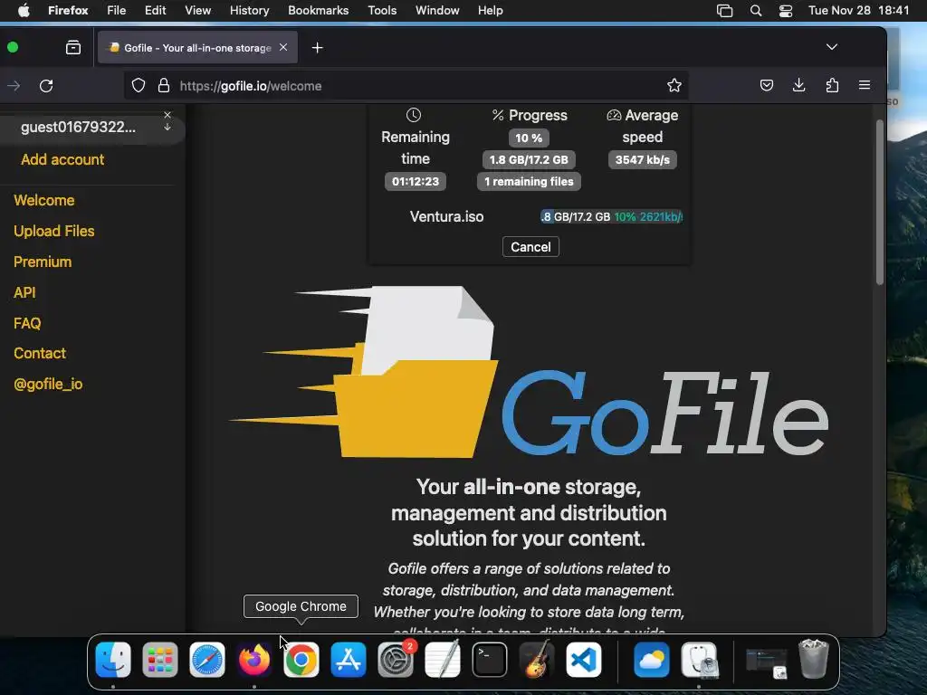Click the tracking protection shield icon
This screenshot has height=695, width=927.
point(139,86)
